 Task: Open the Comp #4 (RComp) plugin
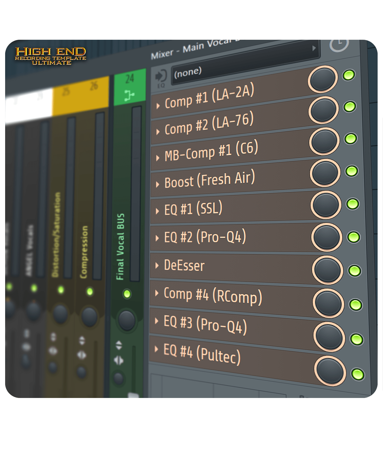(x=213, y=296)
